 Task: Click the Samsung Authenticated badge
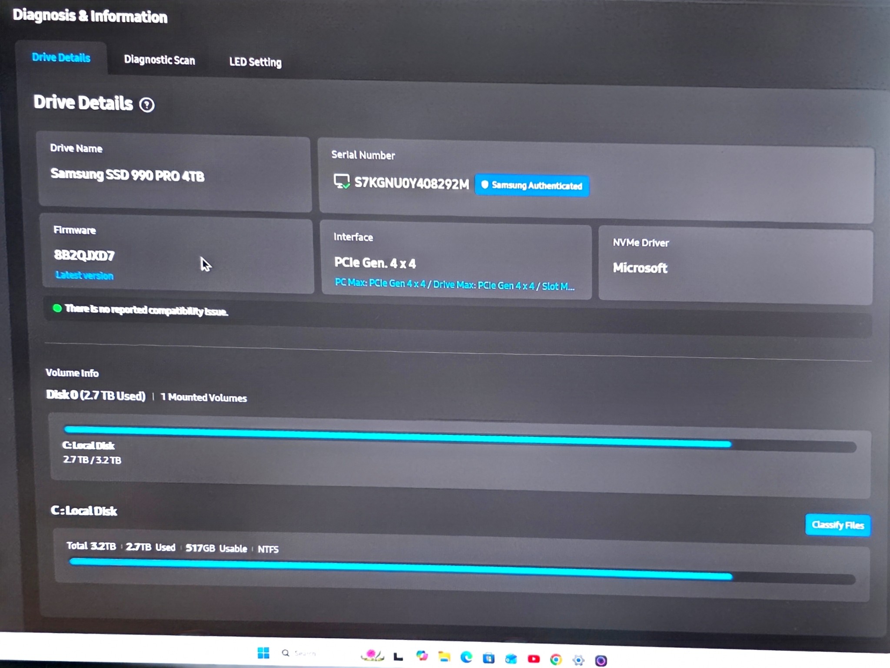coord(532,185)
